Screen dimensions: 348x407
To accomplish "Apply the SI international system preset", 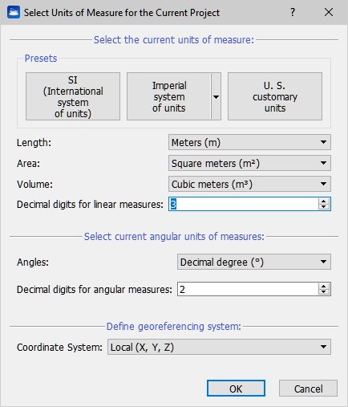I will click(x=73, y=96).
